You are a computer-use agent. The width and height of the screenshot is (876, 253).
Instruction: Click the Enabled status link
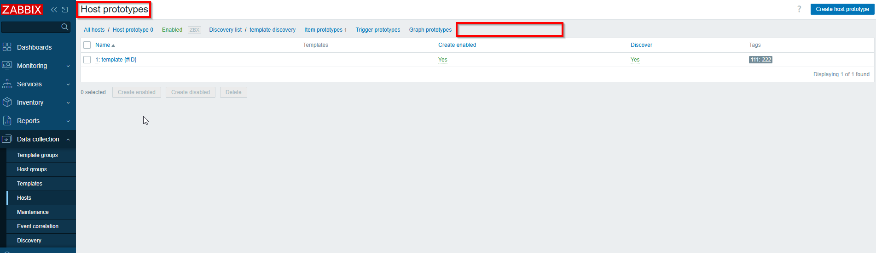(x=172, y=30)
